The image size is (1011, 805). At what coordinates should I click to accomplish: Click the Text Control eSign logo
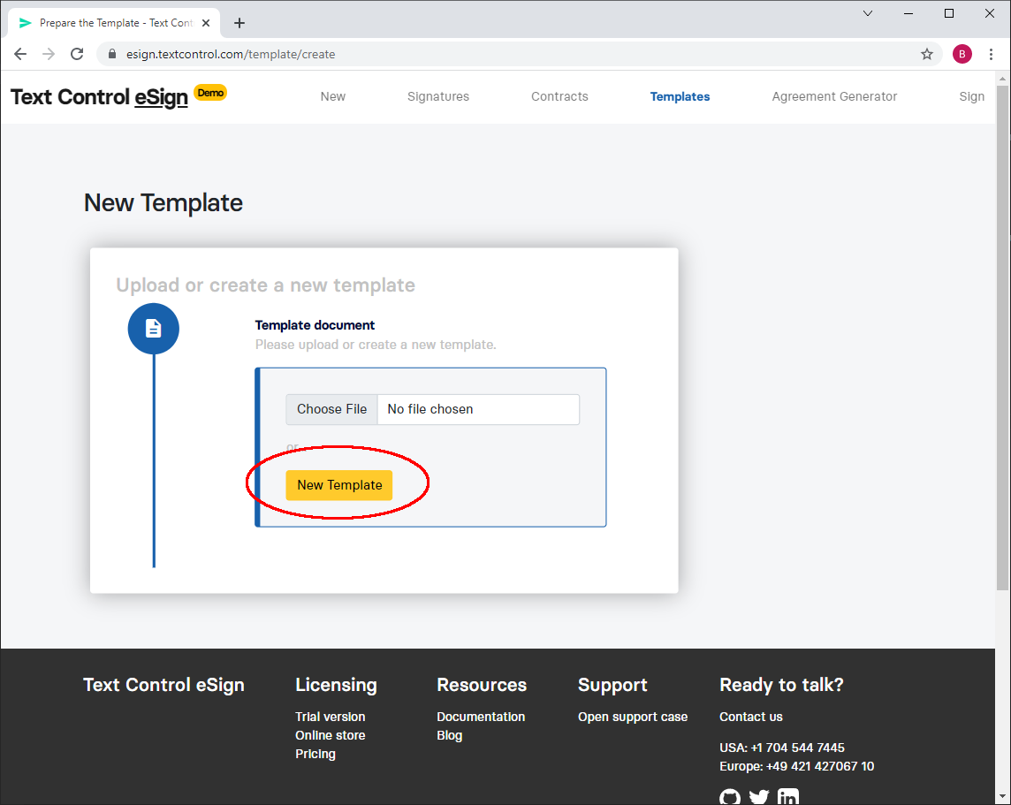[99, 97]
